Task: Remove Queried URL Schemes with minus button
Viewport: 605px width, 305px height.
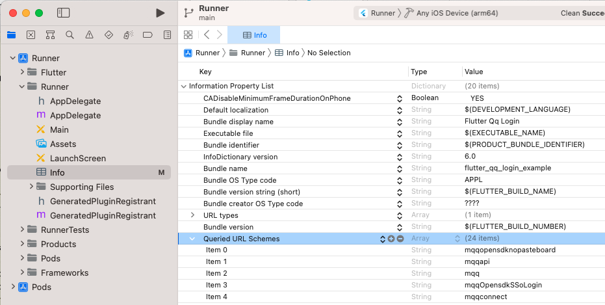Action: pyautogui.click(x=400, y=239)
